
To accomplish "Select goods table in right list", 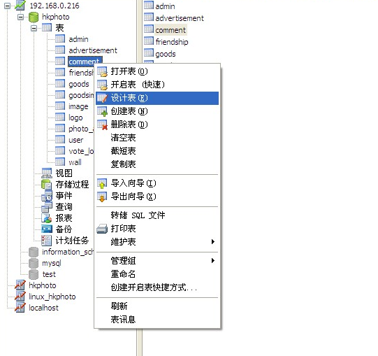I will [166, 54].
